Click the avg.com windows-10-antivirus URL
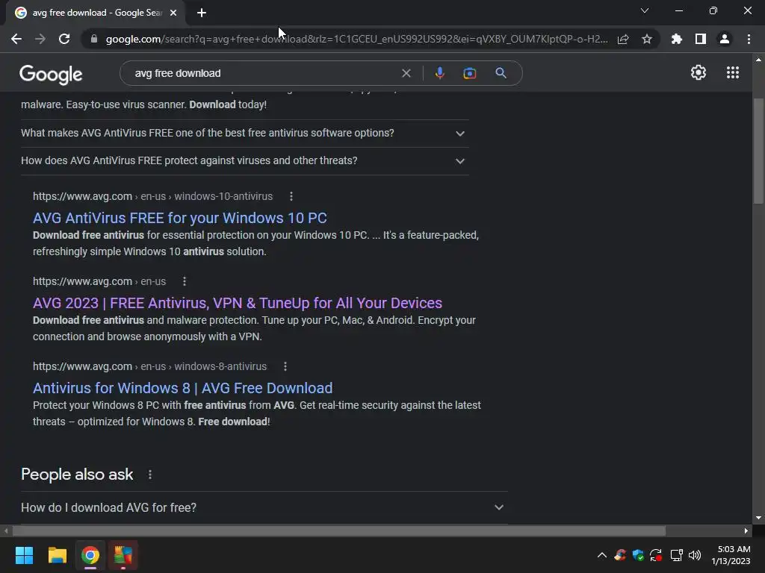This screenshot has height=573, width=765. tap(152, 196)
